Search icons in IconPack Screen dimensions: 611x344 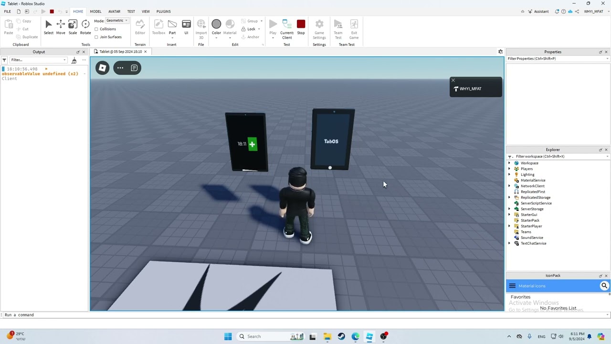point(604,286)
